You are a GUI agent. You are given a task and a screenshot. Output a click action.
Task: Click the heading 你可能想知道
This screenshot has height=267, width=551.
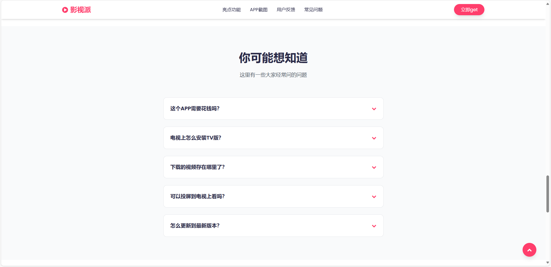273,58
